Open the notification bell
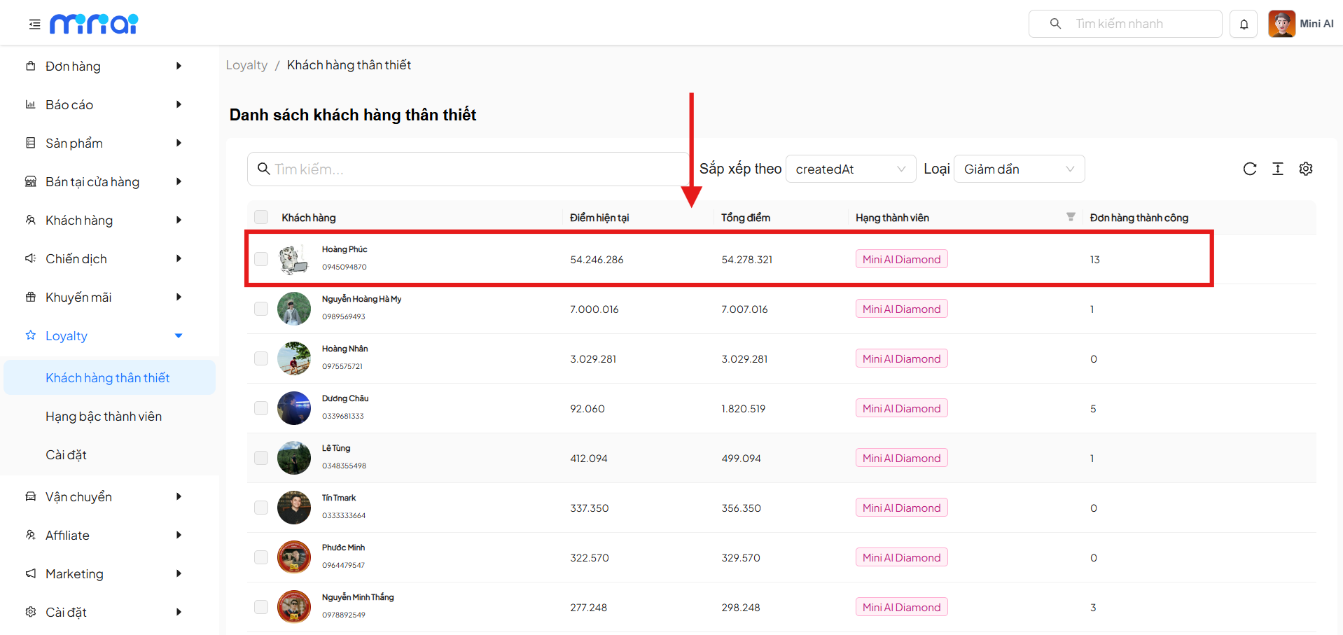This screenshot has width=1343, height=635. coord(1244,25)
